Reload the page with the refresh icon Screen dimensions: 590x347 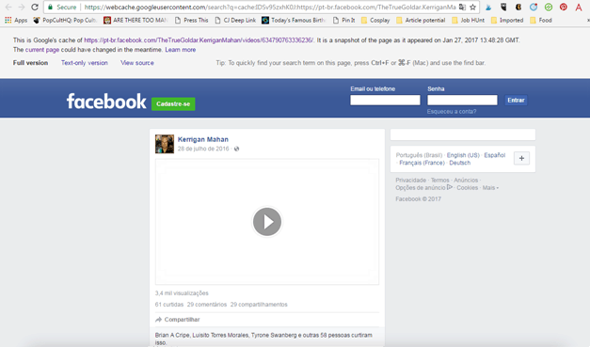point(35,8)
